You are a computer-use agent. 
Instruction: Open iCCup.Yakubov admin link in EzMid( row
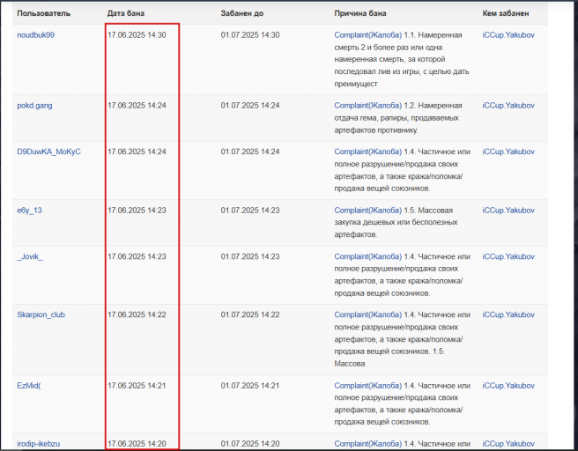tap(508, 386)
